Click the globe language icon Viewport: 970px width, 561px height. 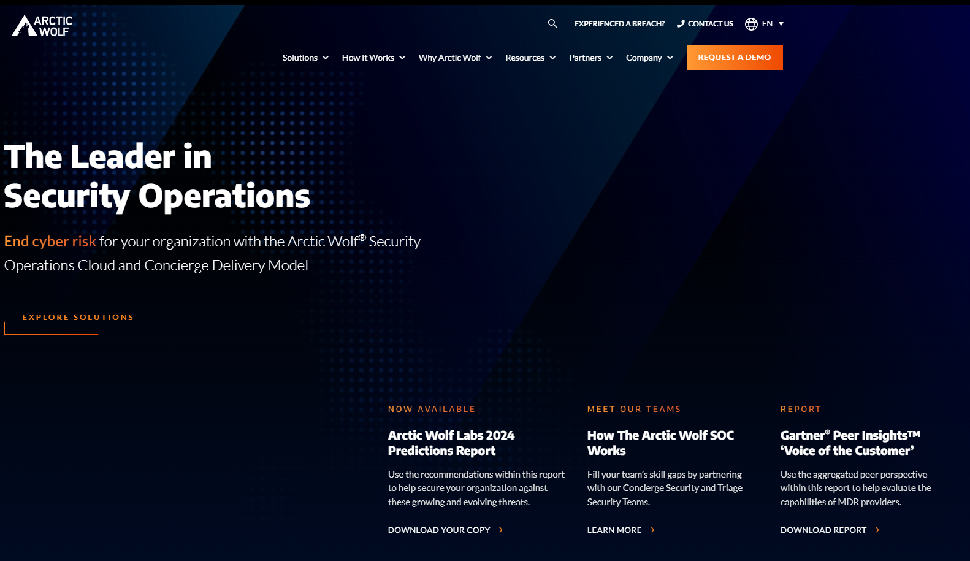click(x=751, y=24)
